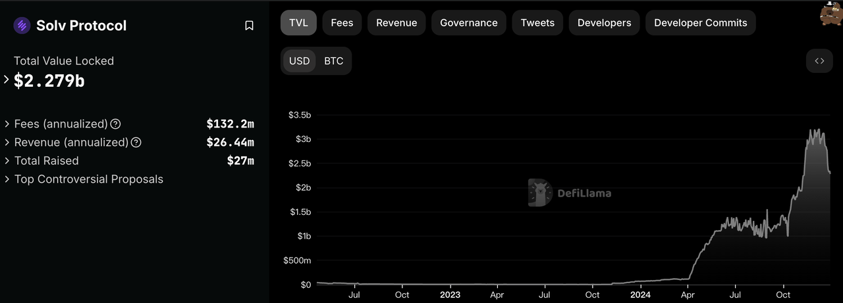Enable the Fees chart metric
The image size is (843, 303).
click(342, 22)
